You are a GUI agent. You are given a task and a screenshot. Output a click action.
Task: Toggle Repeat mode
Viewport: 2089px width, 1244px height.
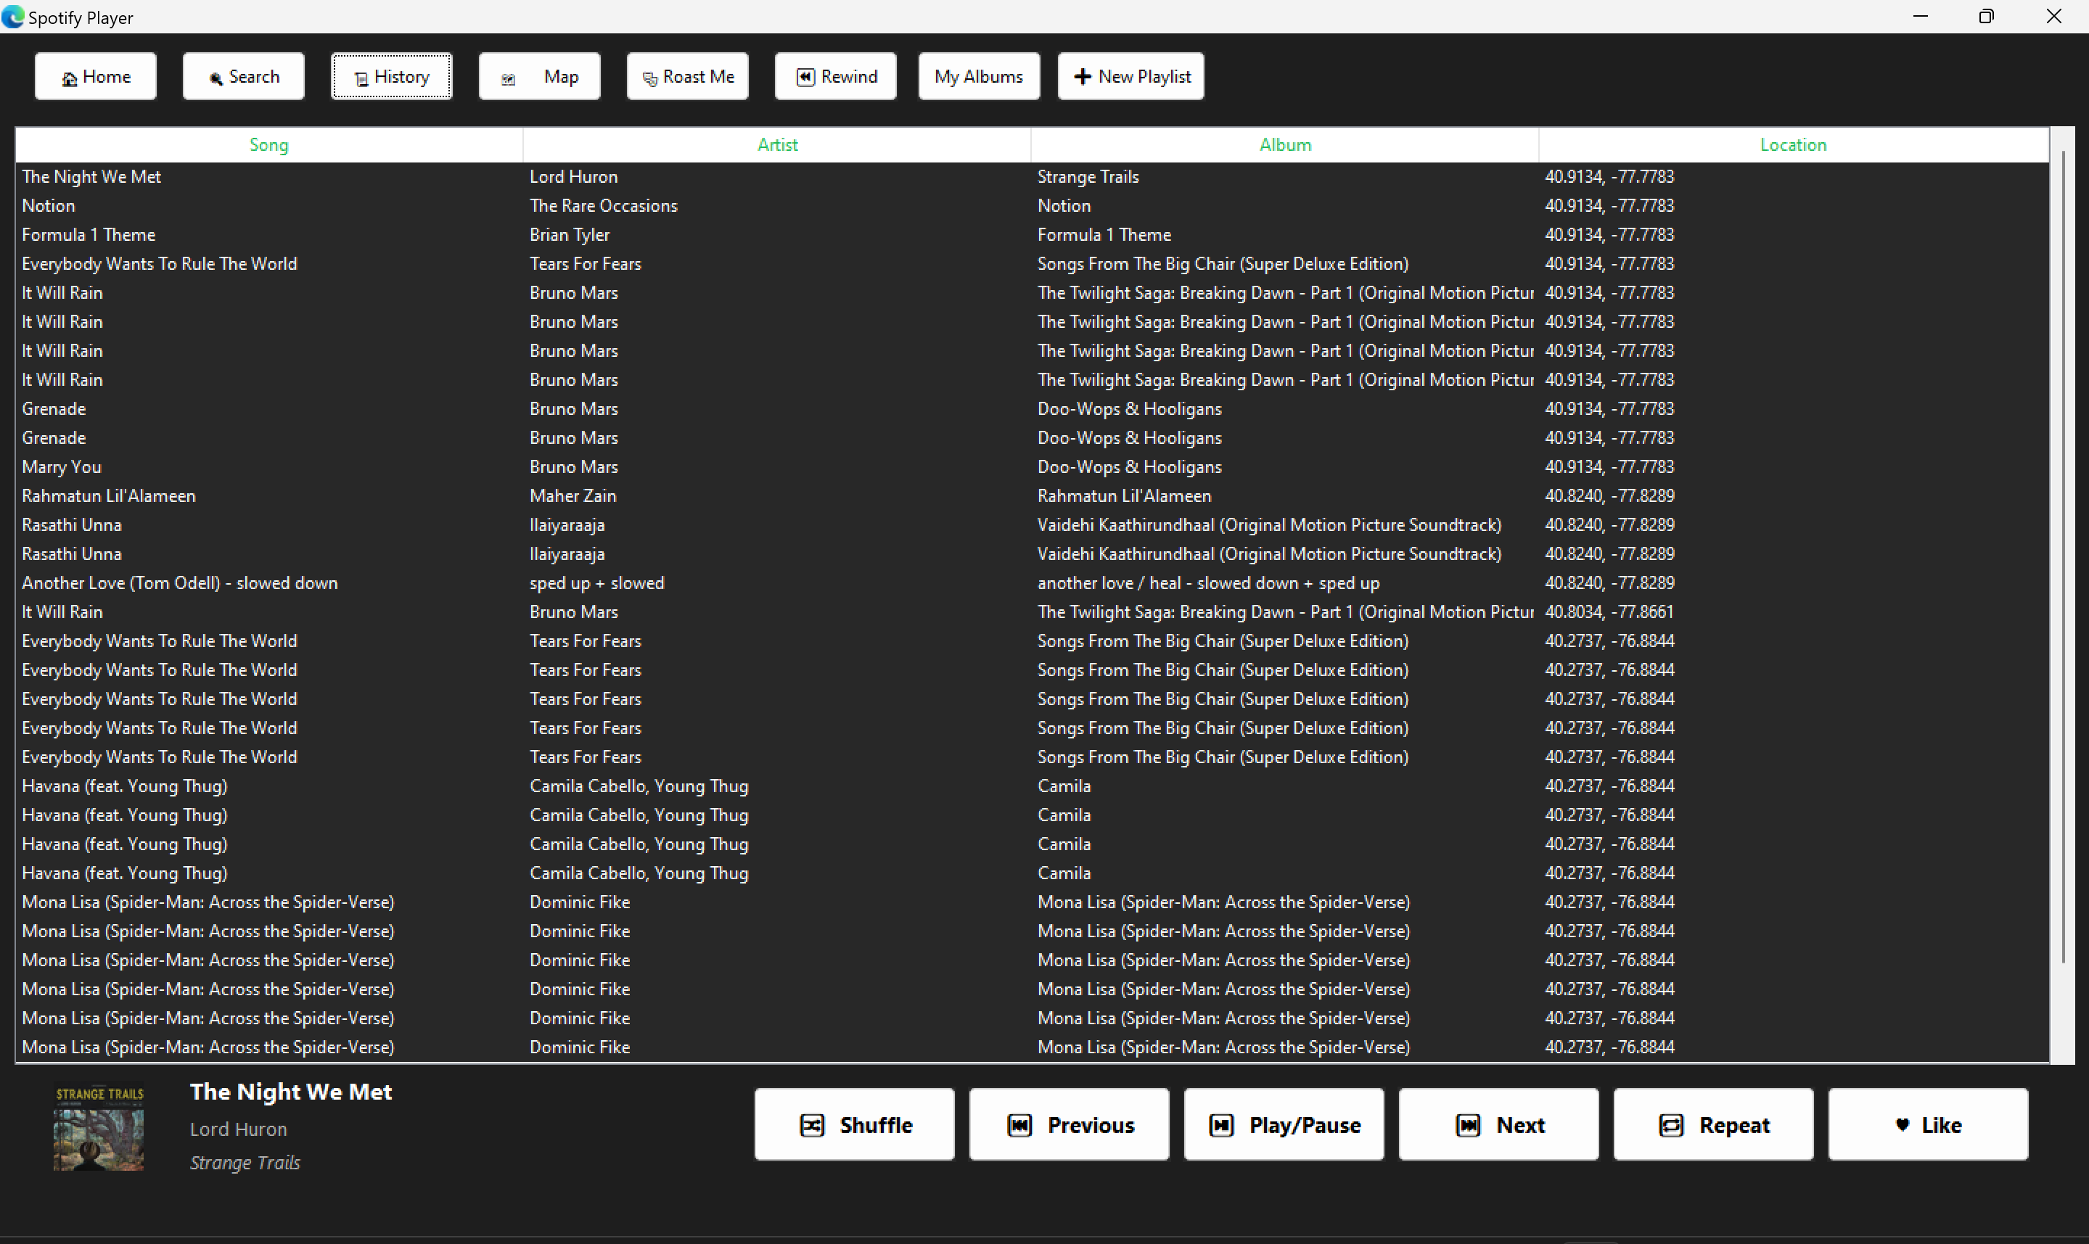(1712, 1124)
